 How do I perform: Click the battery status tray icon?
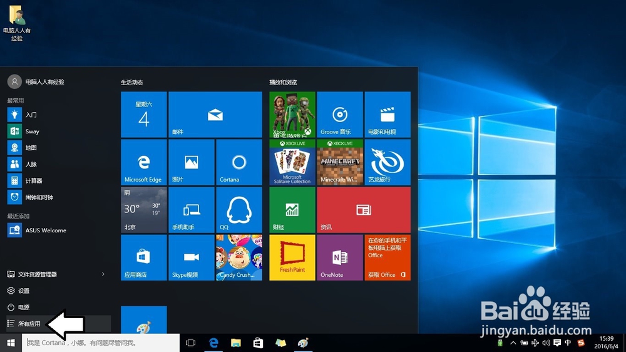[524, 343]
